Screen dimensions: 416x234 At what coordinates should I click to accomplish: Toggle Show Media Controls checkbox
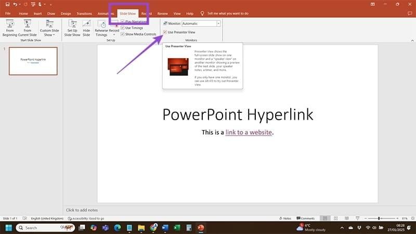tap(123, 34)
